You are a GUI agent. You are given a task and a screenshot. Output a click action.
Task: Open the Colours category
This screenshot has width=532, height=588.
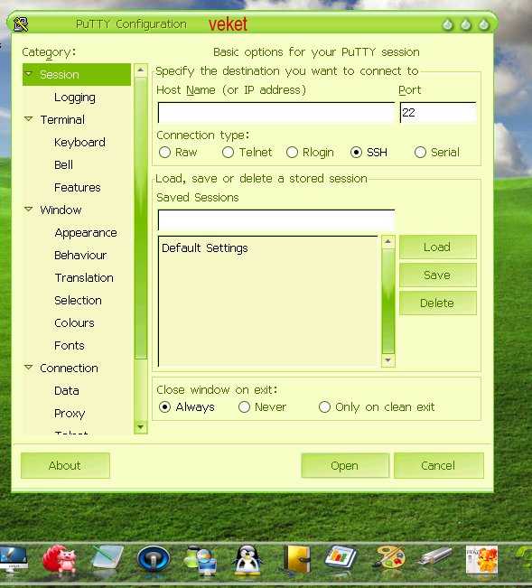click(x=74, y=322)
